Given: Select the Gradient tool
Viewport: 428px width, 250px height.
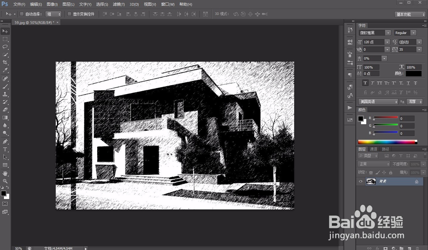Looking at the screenshot, I should (5, 118).
